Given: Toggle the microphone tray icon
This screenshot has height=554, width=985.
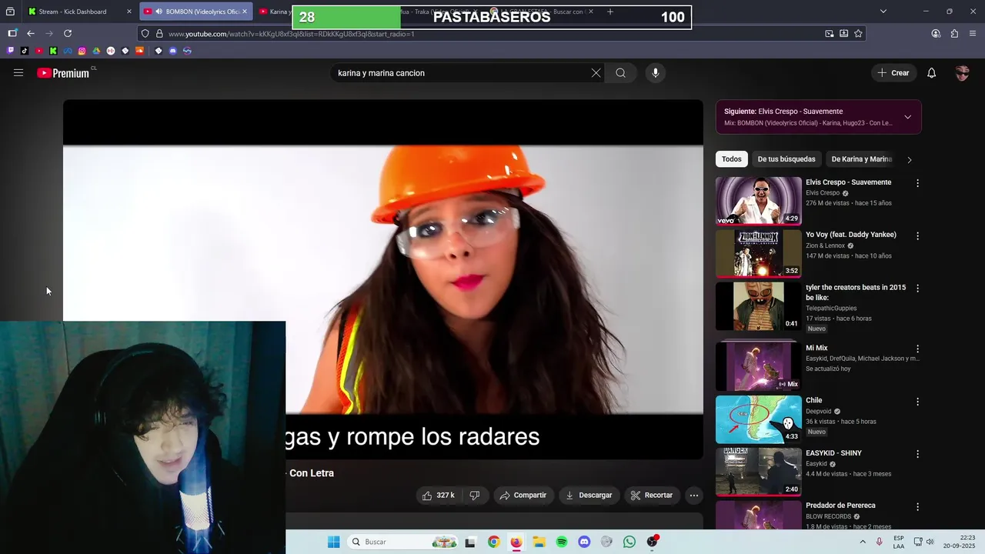Looking at the screenshot, I should (880, 542).
